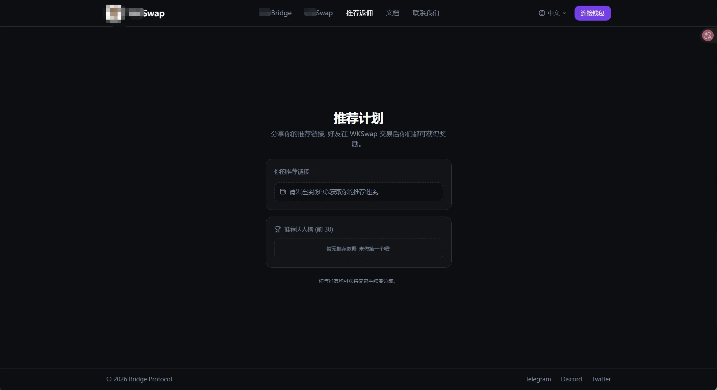Open the Twitter footer link
Screen dimensions: 717x390
pyautogui.click(x=601, y=379)
